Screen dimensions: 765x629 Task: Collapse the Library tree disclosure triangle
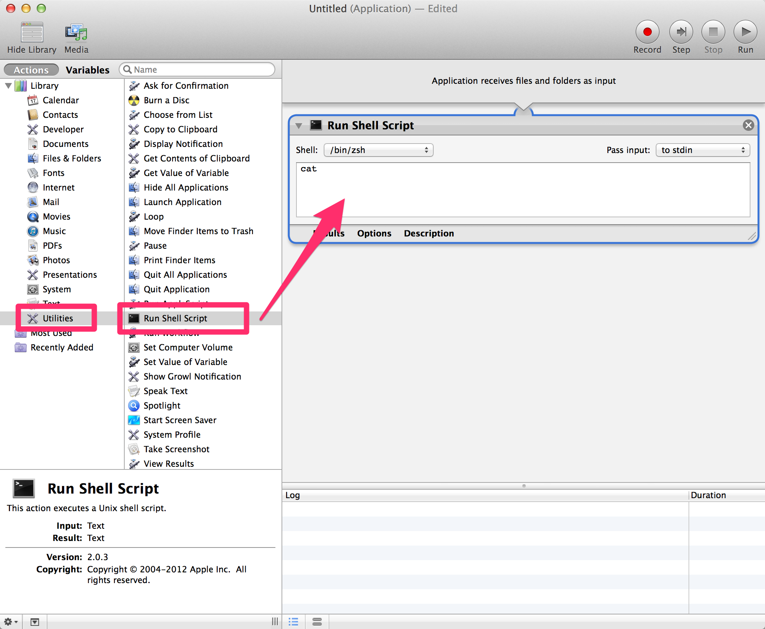[8, 86]
